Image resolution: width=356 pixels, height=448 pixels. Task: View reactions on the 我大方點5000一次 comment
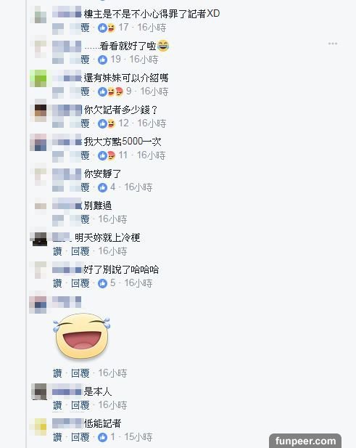click(107, 155)
